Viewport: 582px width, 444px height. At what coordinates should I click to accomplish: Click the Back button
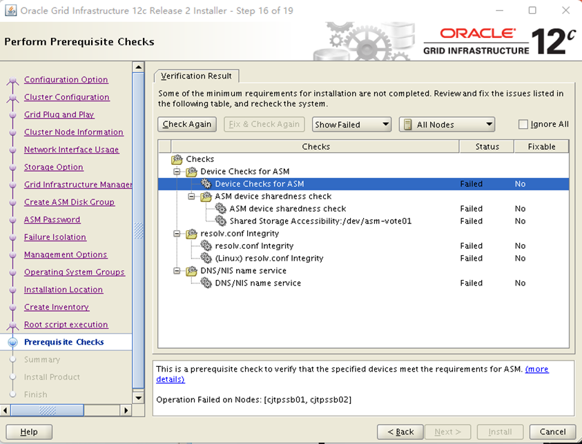point(400,432)
